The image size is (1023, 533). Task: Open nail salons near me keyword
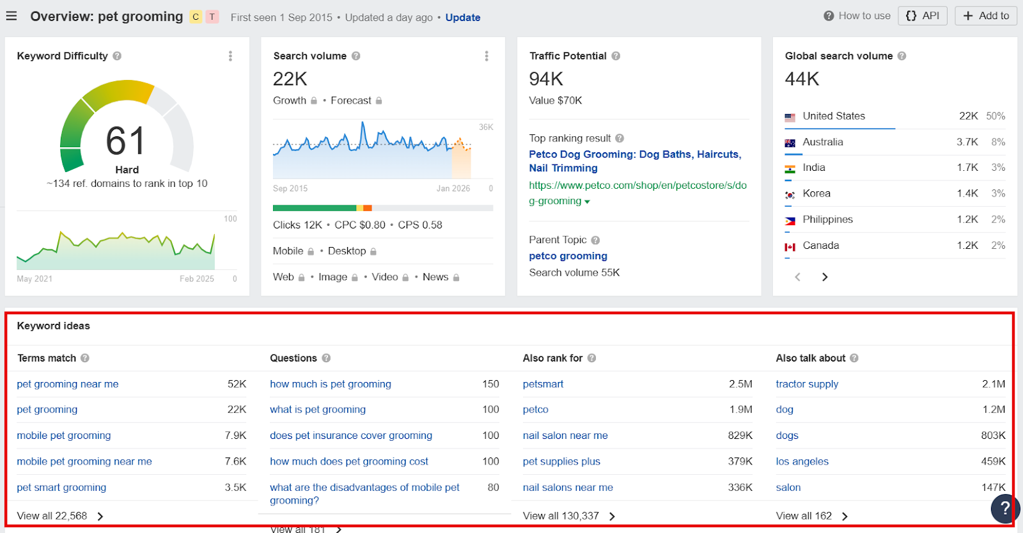point(568,488)
